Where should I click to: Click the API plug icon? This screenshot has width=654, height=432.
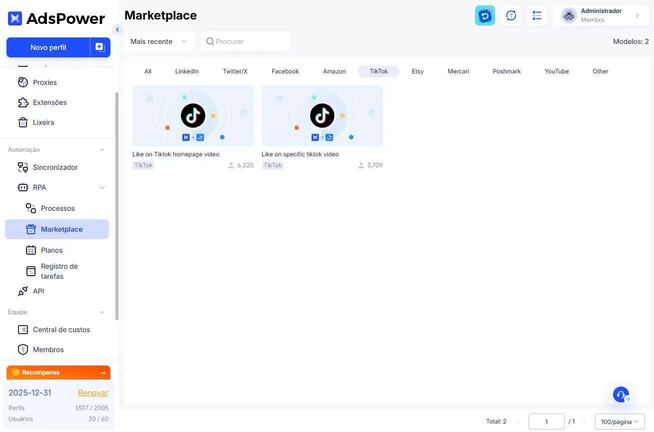coord(23,291)
